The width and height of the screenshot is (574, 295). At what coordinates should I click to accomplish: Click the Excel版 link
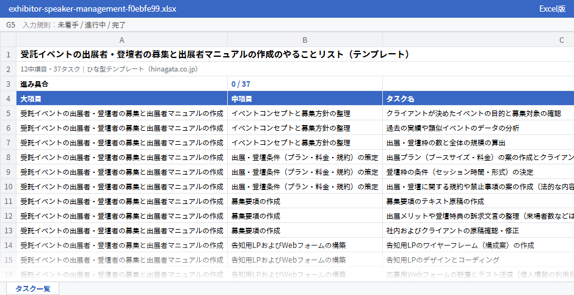pyautogui.click(x=552, y=9)
